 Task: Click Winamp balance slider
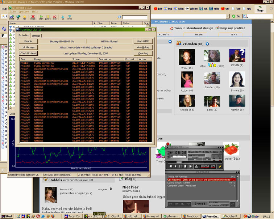(x=207, y=159)
